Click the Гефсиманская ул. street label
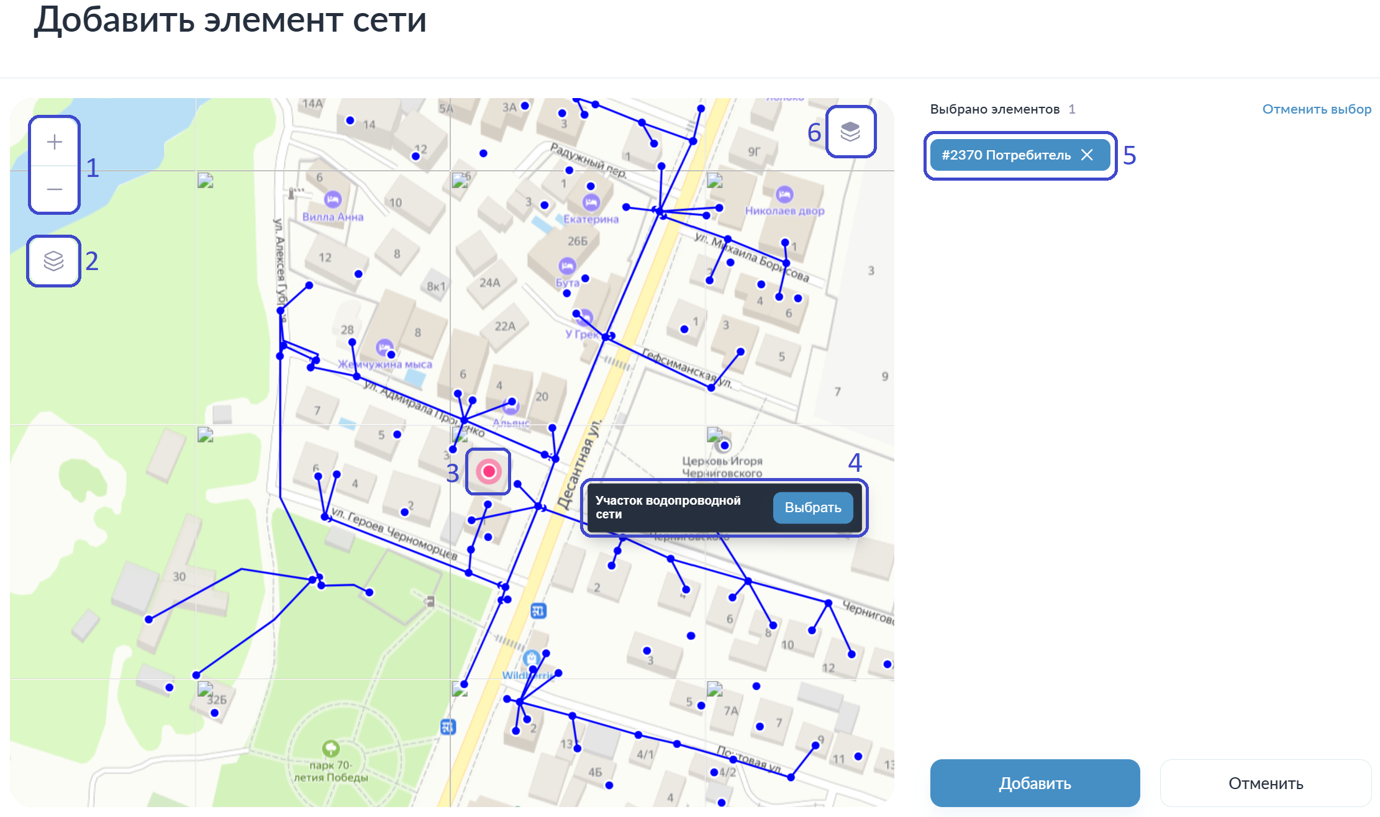The height and width of the screenshot is (817, 1380). pyautogui.click(x=686, y=369)
